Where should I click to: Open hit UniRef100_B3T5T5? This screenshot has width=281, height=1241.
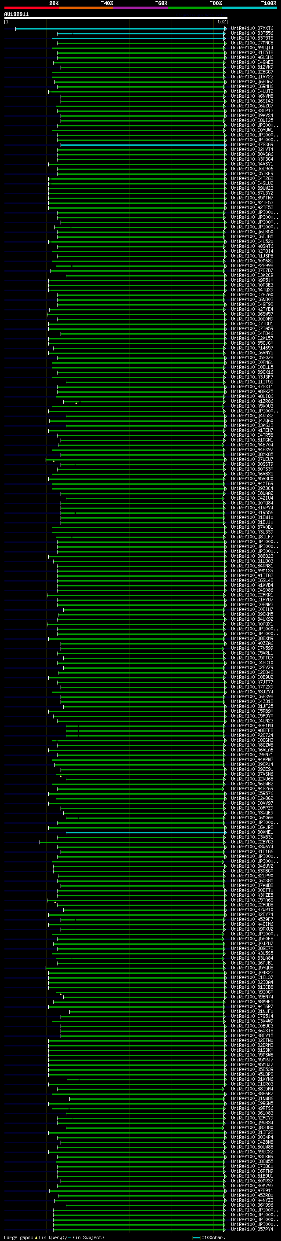pos(252,39)
